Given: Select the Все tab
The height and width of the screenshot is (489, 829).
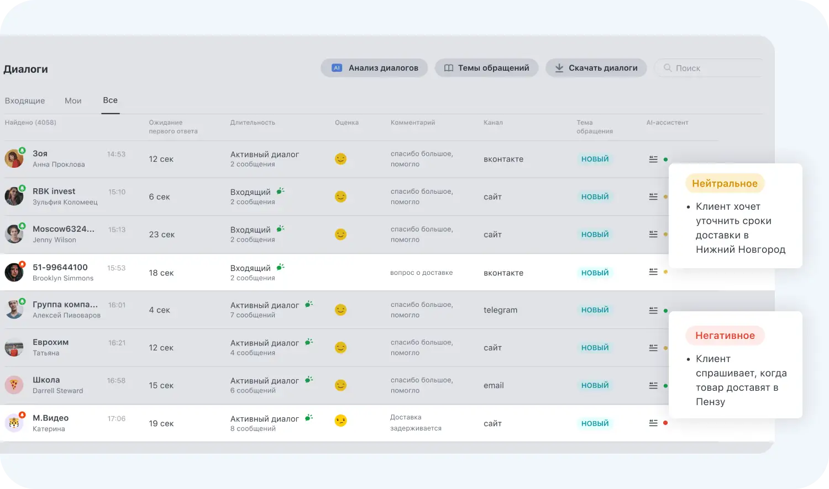Looking at the screenshot, I should 110,100.
